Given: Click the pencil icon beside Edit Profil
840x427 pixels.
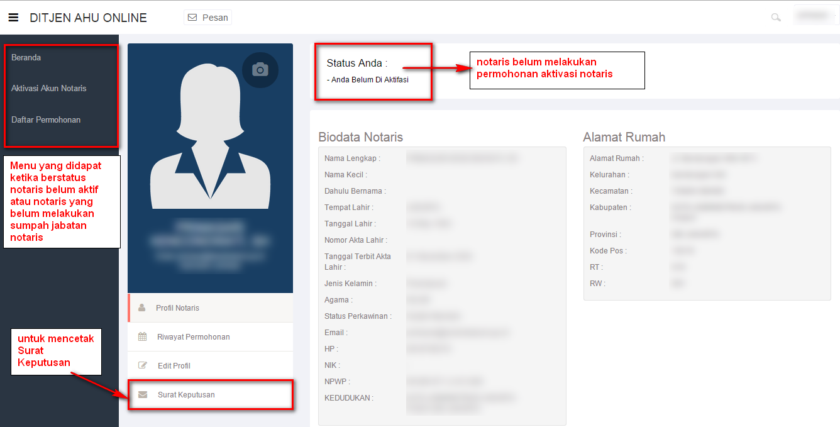Looking at the screenshot, I should click(x=142, y=366).
